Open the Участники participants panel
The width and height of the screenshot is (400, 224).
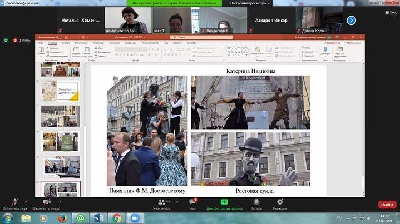tap(161, 203)
